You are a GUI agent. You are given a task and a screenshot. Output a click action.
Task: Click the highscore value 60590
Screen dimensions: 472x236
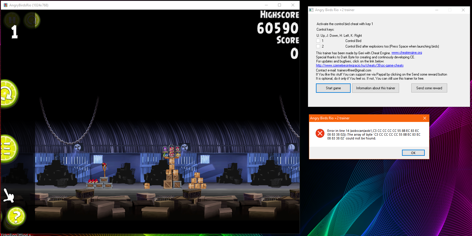pyautogui.click(x=278, y=28)
